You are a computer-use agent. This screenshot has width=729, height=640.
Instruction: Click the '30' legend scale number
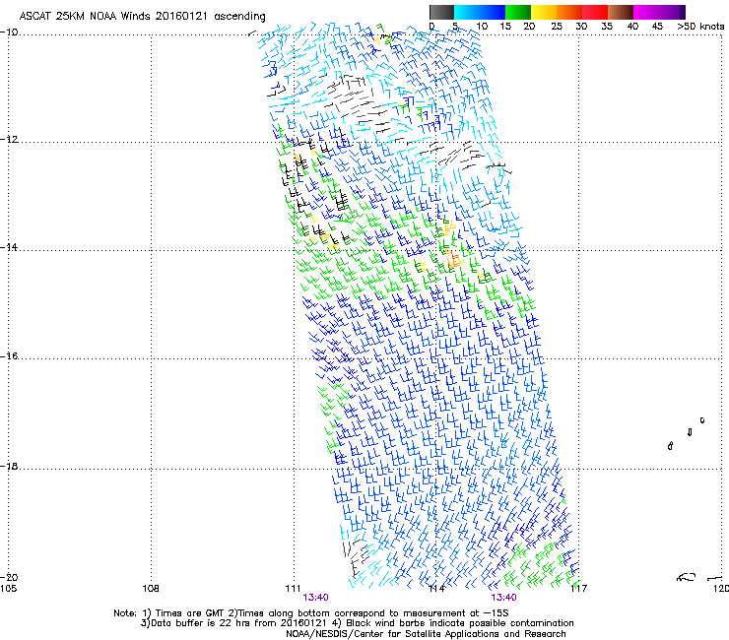click(581, 27)
